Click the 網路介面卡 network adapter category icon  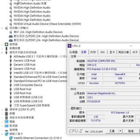pos(6,134)
